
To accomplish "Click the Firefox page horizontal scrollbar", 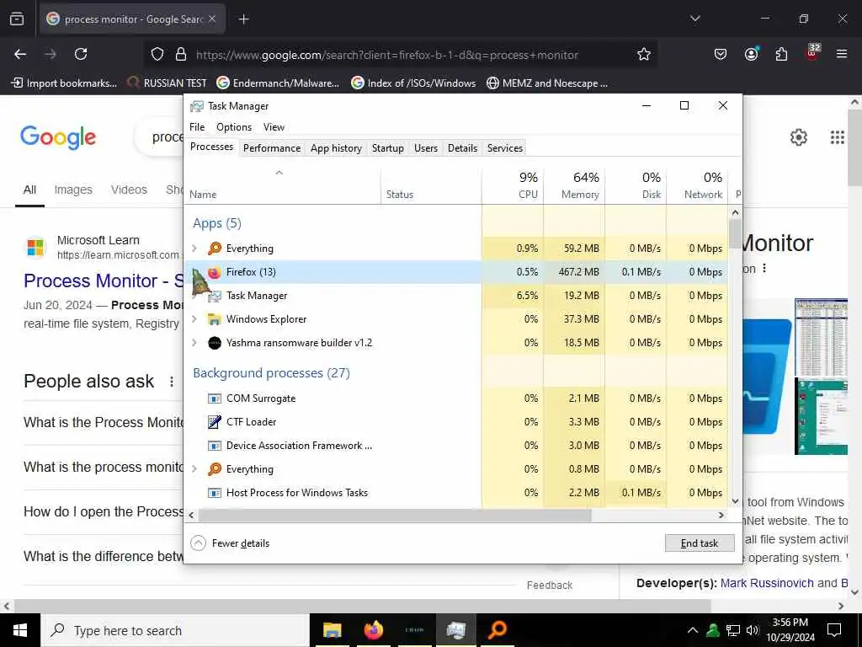I will (363, 606).
